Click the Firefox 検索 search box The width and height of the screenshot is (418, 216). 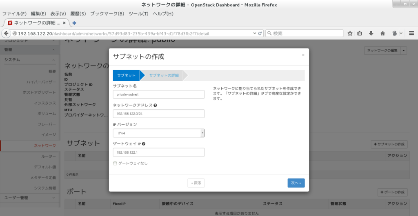coord(304,33)
